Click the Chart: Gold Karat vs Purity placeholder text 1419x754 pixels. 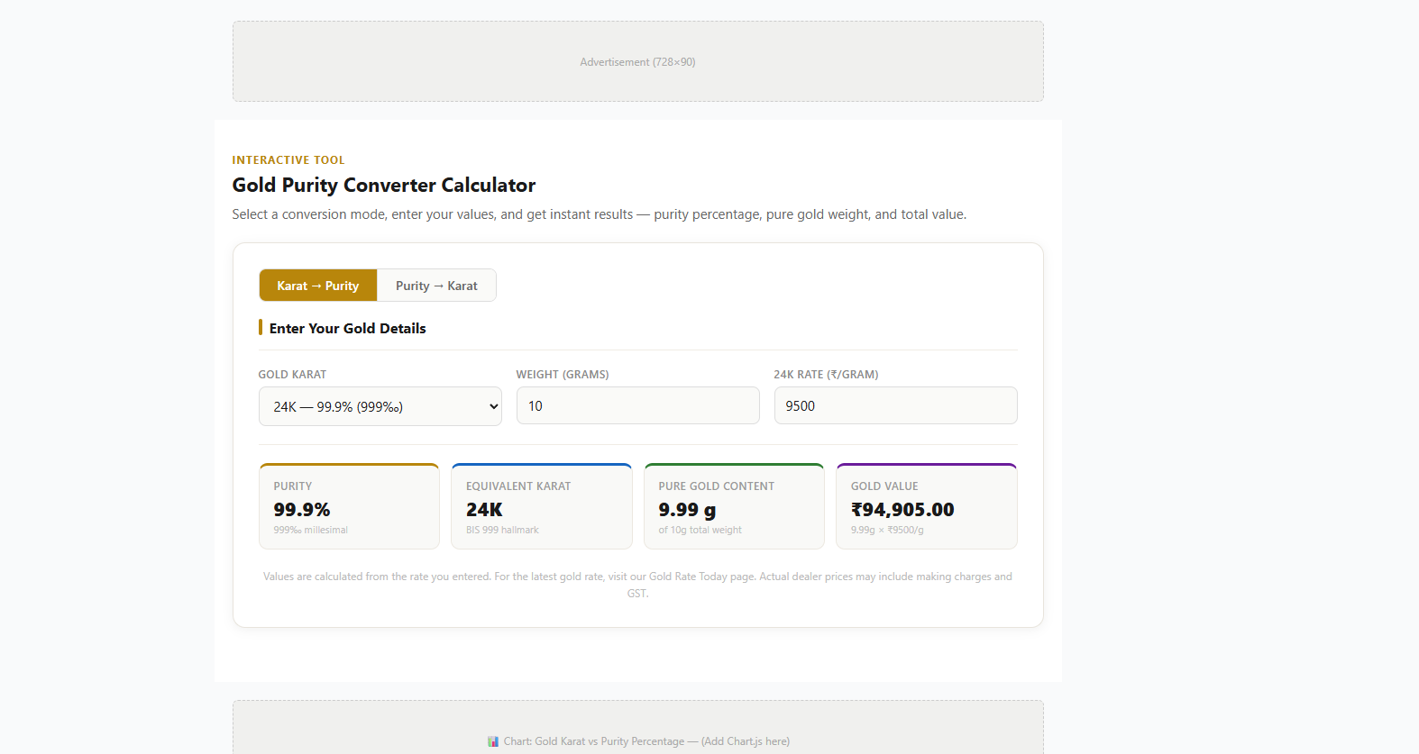pos(646,741)
